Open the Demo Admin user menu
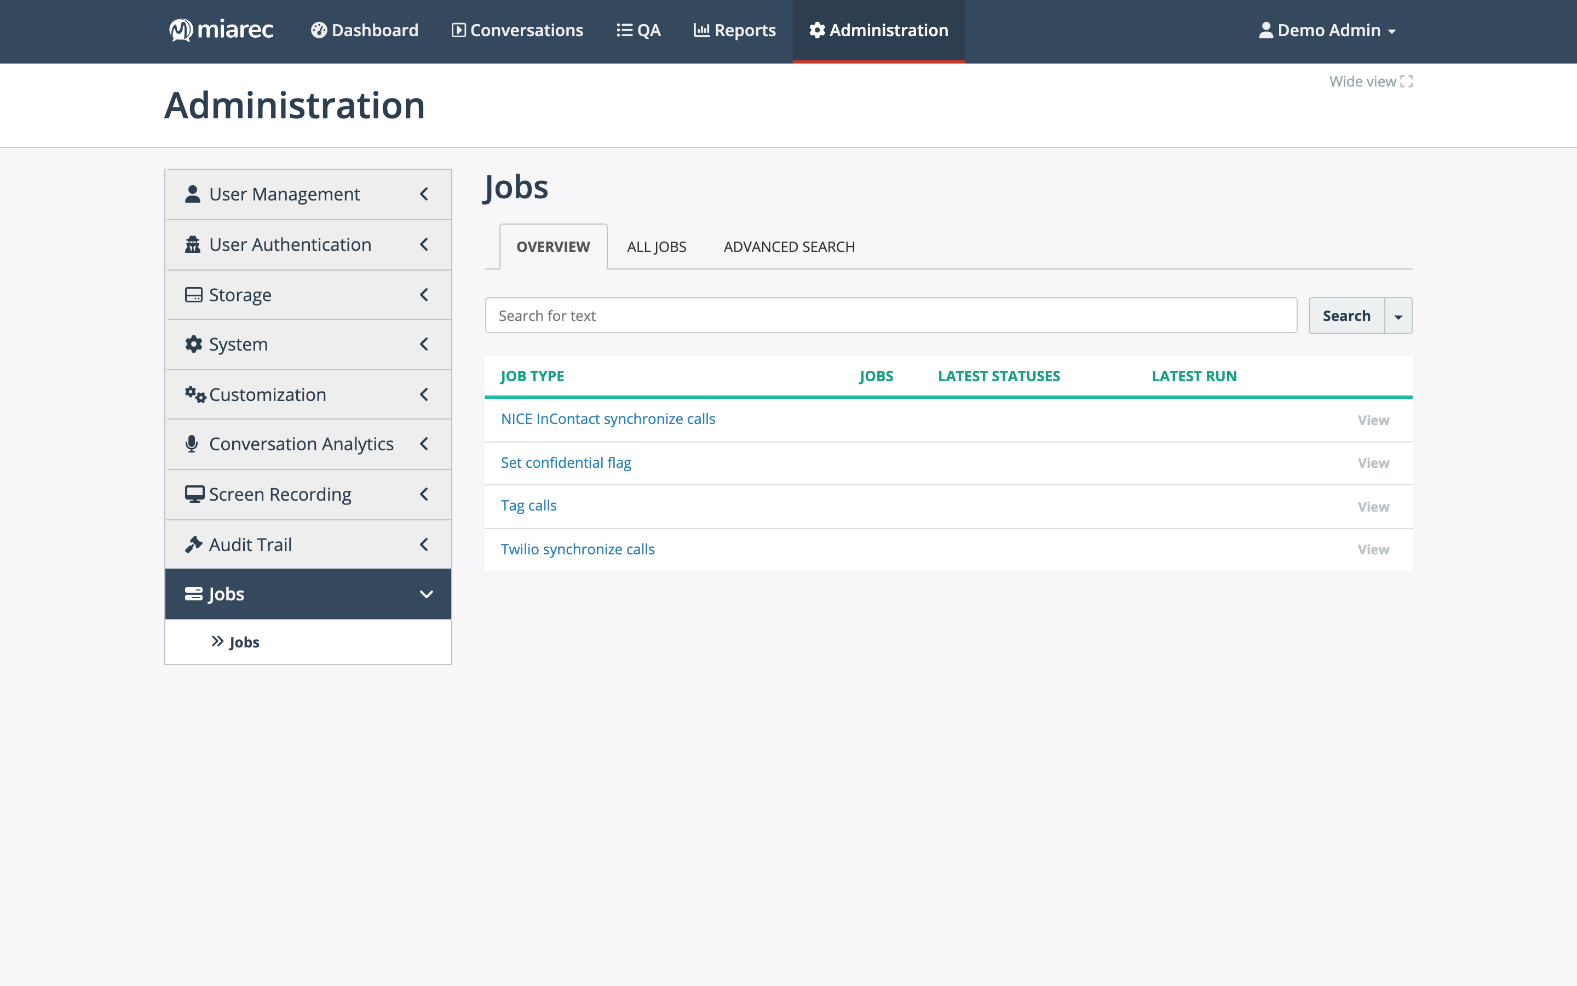 [x=1327, y=30]
